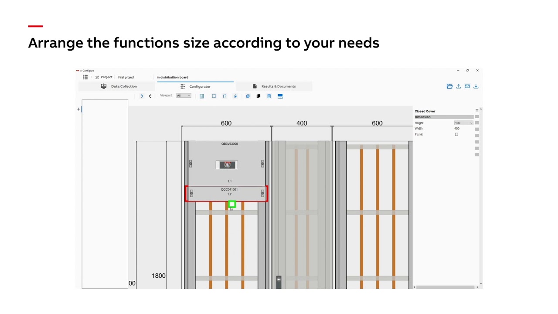Toggle the Fix kit checkbox
The height and width of the screenshot is (314, 558).
tap(456, 134)
